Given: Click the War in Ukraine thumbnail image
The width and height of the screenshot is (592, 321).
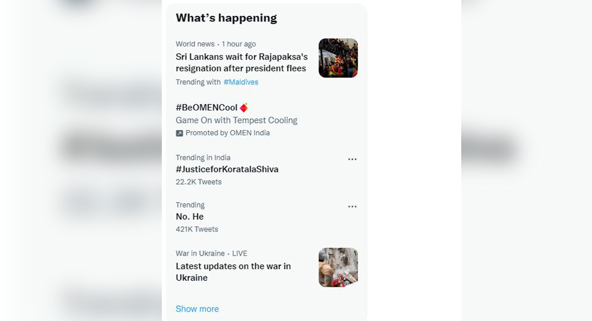Looking at the screenshot, I should coord(338,267).
